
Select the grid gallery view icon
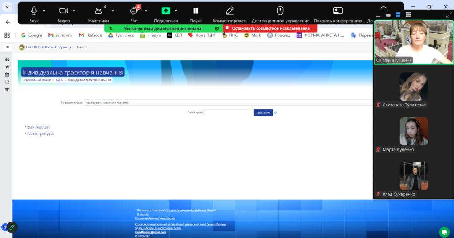point(408,15)
